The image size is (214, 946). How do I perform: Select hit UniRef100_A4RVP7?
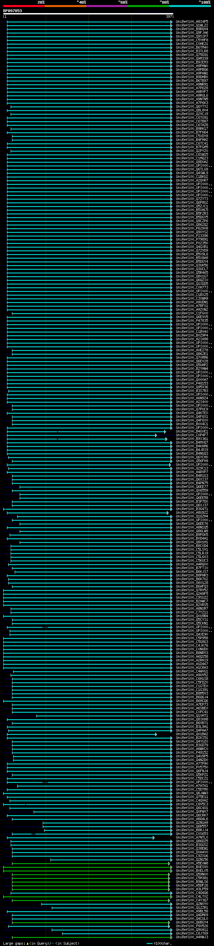point(192,472)
